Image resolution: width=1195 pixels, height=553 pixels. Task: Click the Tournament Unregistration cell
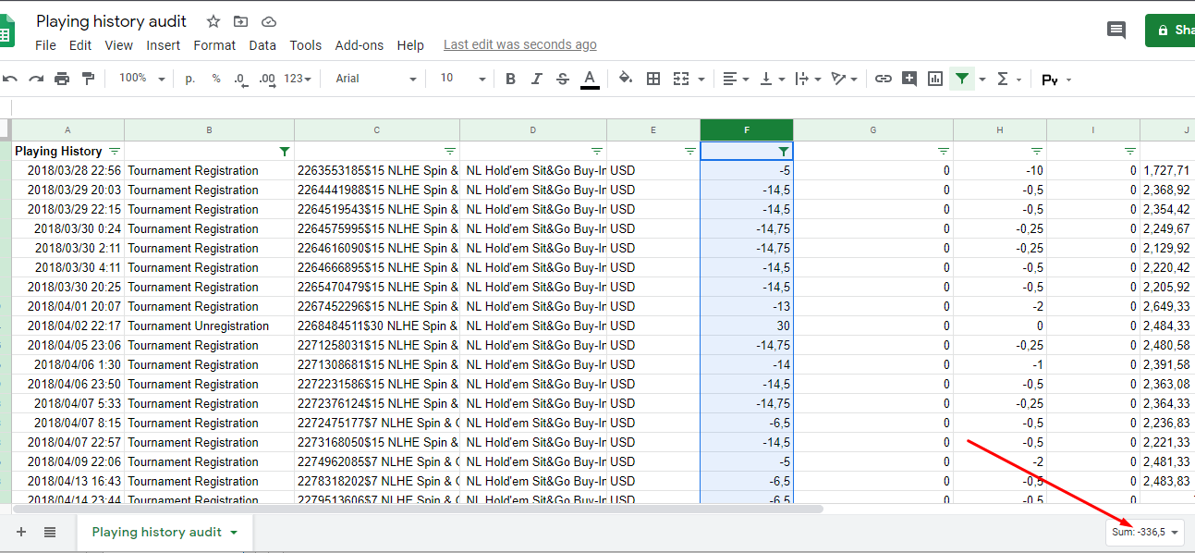tap(209, 326)
